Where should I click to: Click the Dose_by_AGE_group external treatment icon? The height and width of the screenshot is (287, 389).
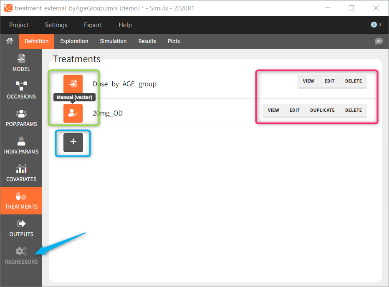[73, 84]
